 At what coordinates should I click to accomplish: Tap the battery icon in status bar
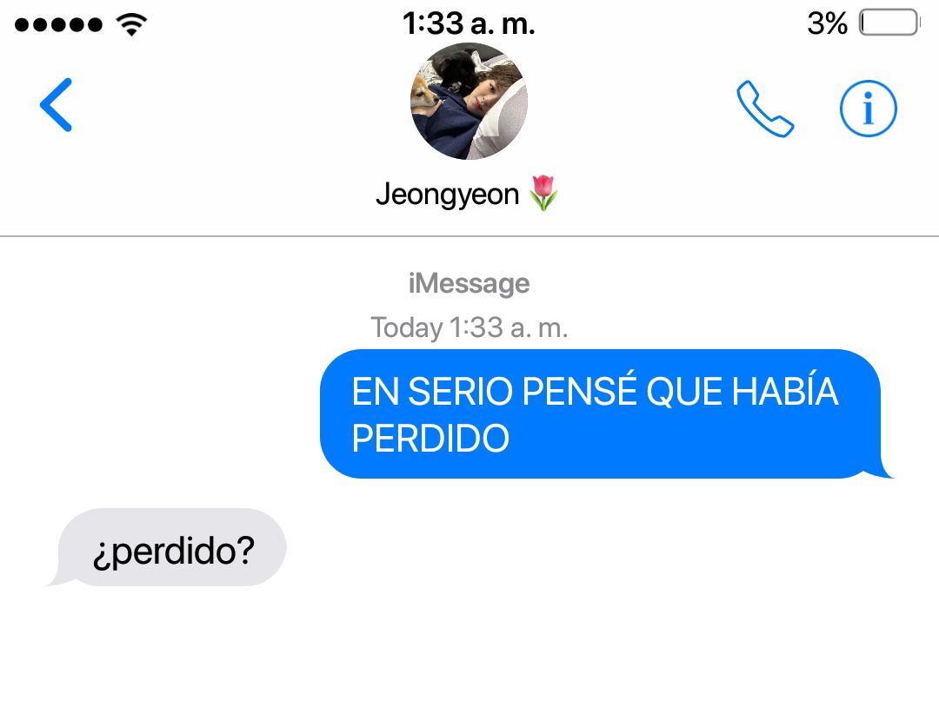tap(889, 23)
